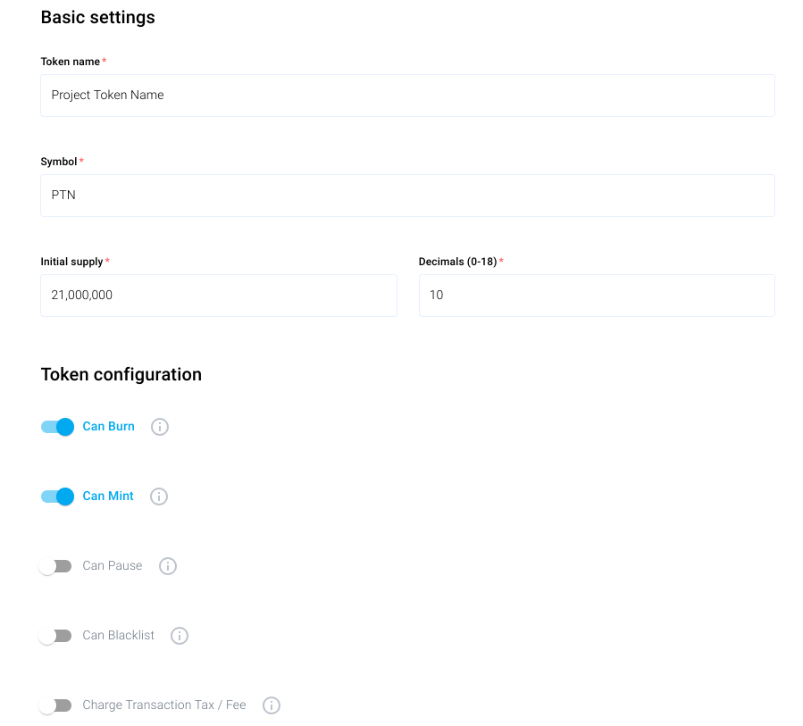Click the "Token configuration" section heading
The image size is (803, 726).
[121, 375]
